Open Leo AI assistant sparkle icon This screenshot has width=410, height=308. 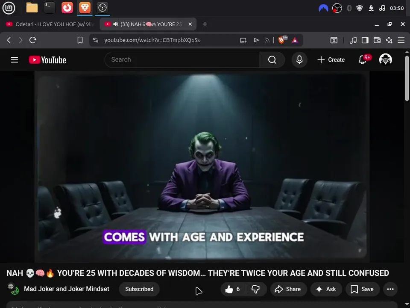point(389,40)
